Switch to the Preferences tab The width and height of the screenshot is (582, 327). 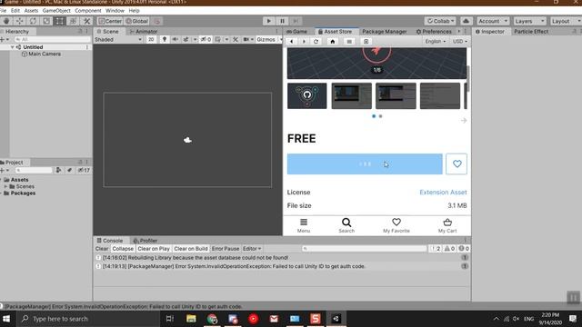coord(434,32)
